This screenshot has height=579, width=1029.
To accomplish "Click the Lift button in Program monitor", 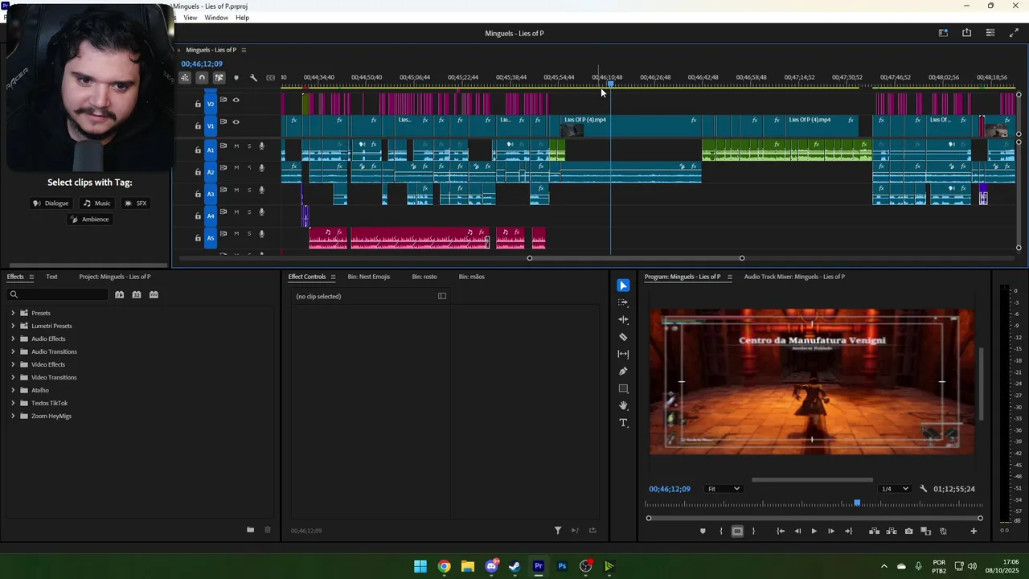I will point(874,532).
